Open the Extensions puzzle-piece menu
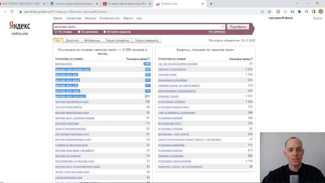This screenshot has height=183, width=325. [299, 12]
